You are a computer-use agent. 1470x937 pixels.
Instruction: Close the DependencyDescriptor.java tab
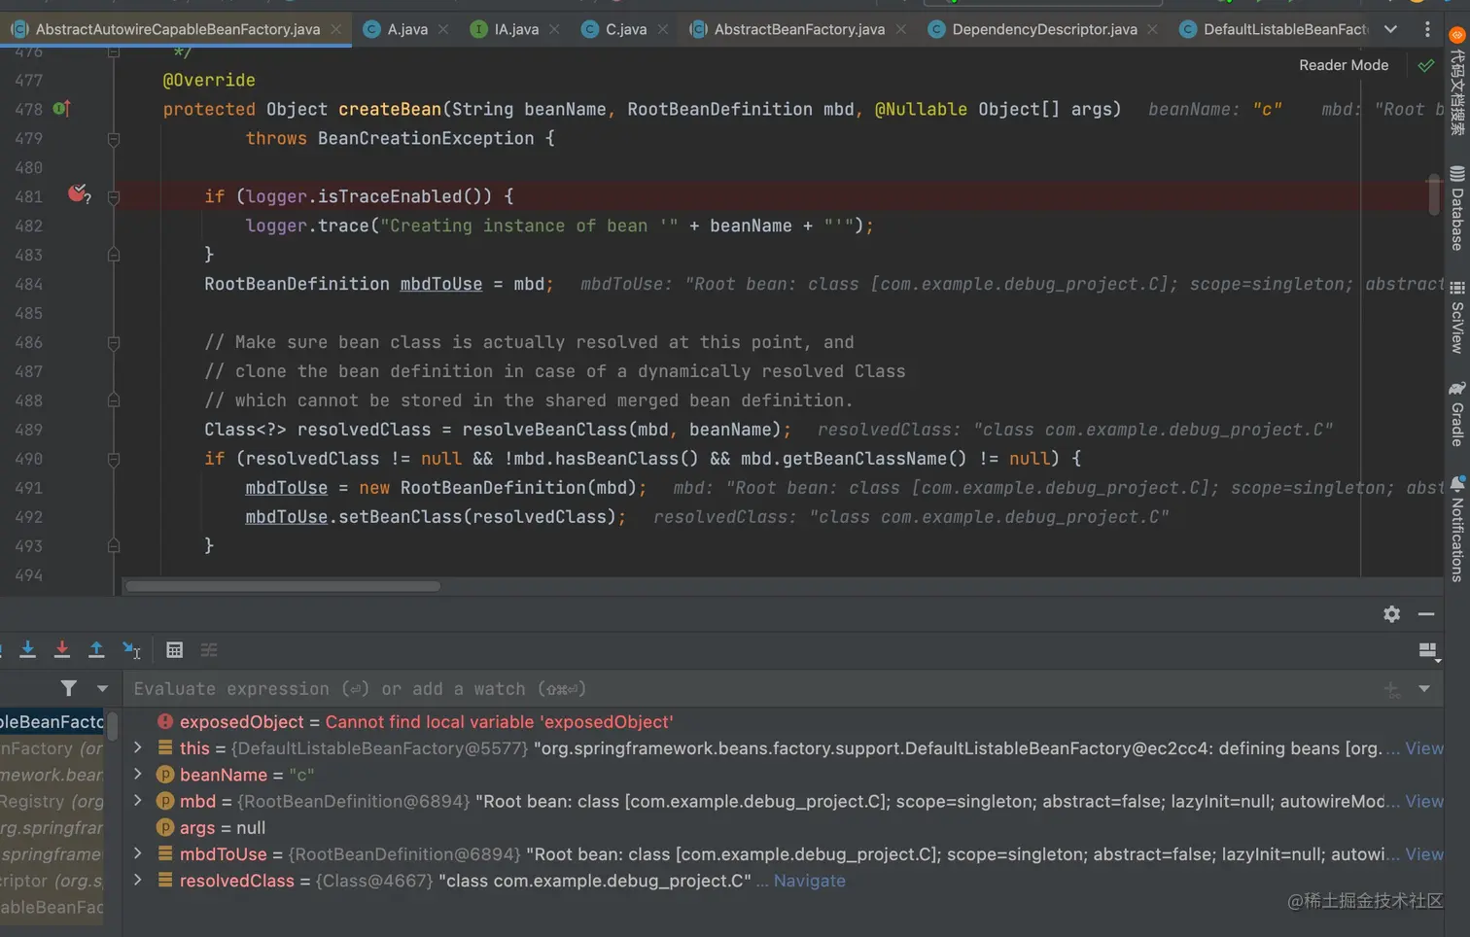pos(1152,29)
